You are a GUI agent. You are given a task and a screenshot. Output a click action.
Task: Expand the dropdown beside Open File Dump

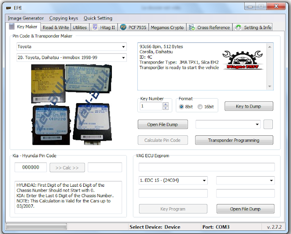pos(257,124)
